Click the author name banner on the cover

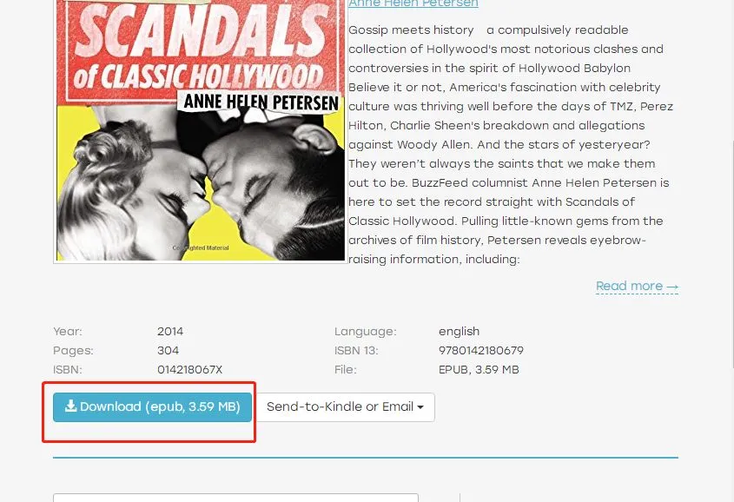(x=260, y=102)
